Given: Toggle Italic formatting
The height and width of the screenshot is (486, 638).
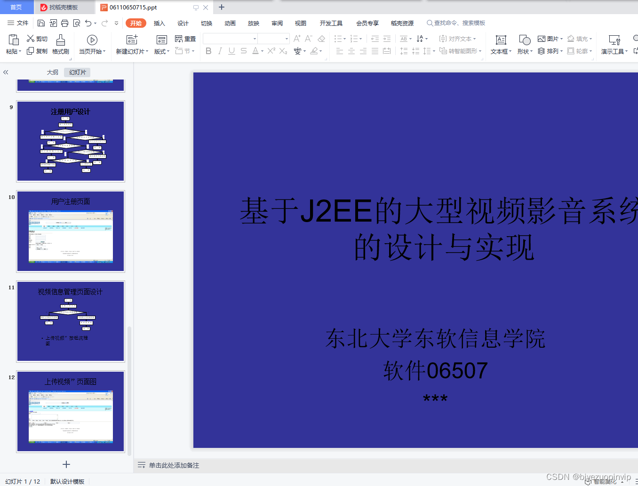Looking at the screenshot, I should pos(220,51).
